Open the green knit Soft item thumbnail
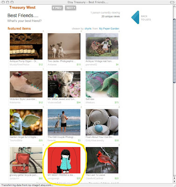Screen dimensions: 176x187 point(102,84)
